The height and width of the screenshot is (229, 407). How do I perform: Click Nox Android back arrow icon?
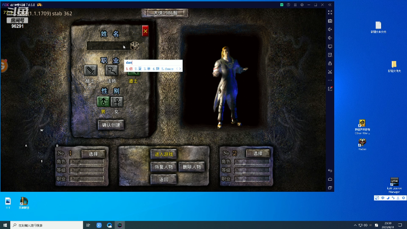coord(330,170)
